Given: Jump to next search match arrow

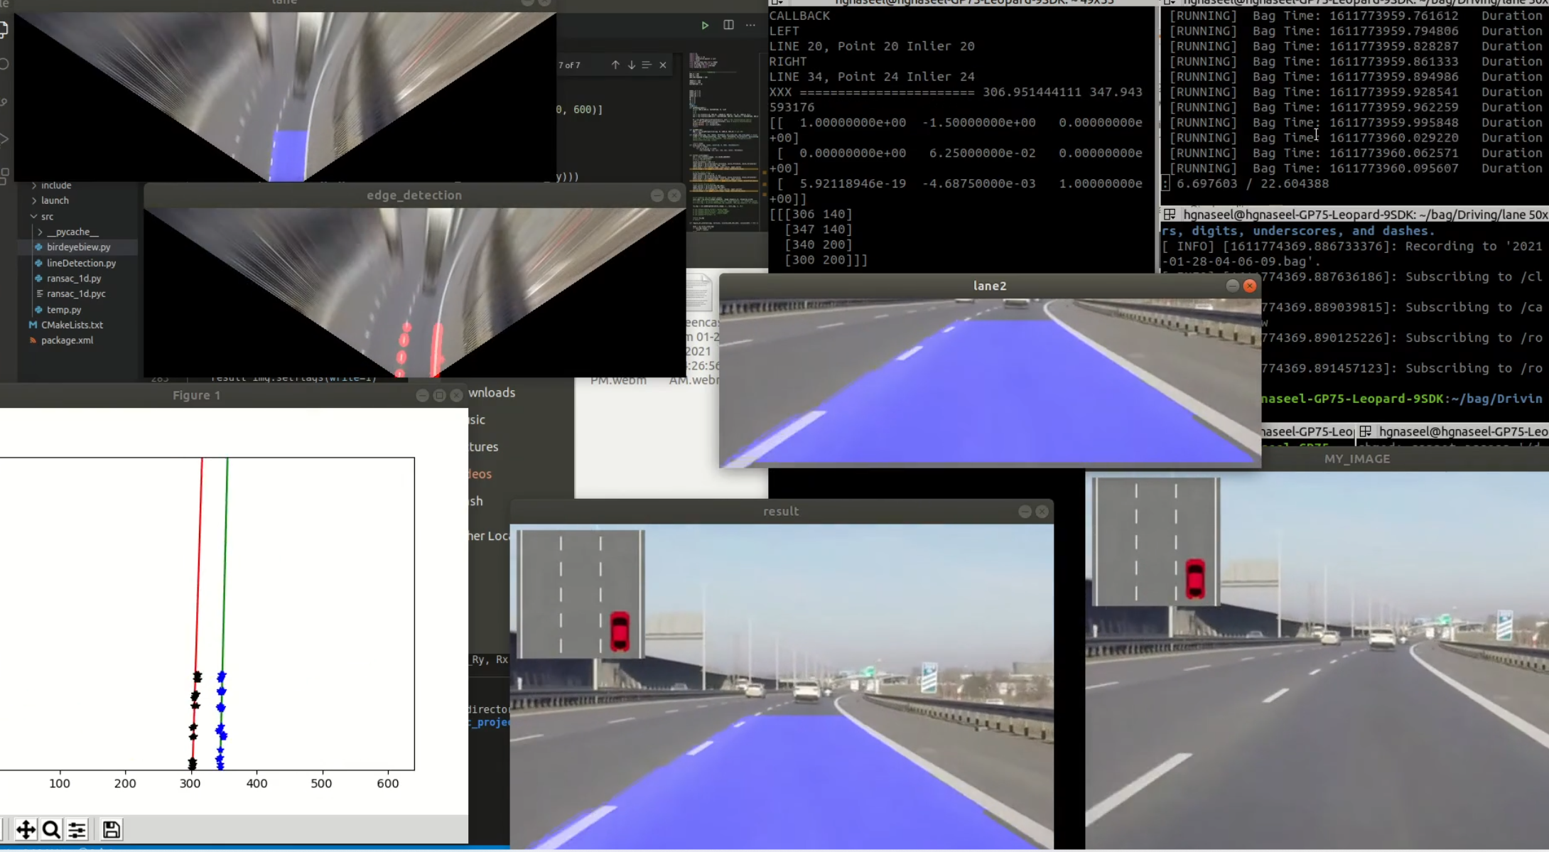Looking at the screenshot, I should (x=631, y=65).
